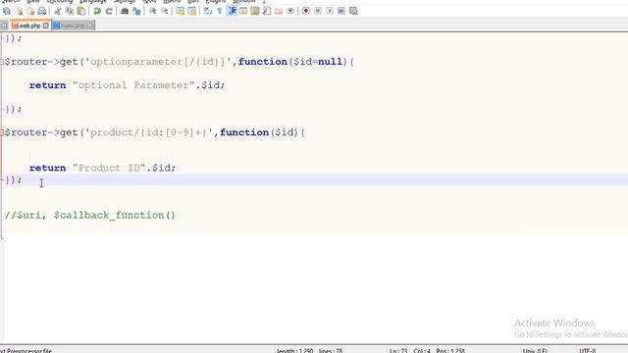Paste from the clipboard using the toolbar icon

[x=81, y=11]
